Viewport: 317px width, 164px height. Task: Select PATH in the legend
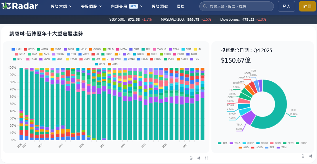point(116,59)
